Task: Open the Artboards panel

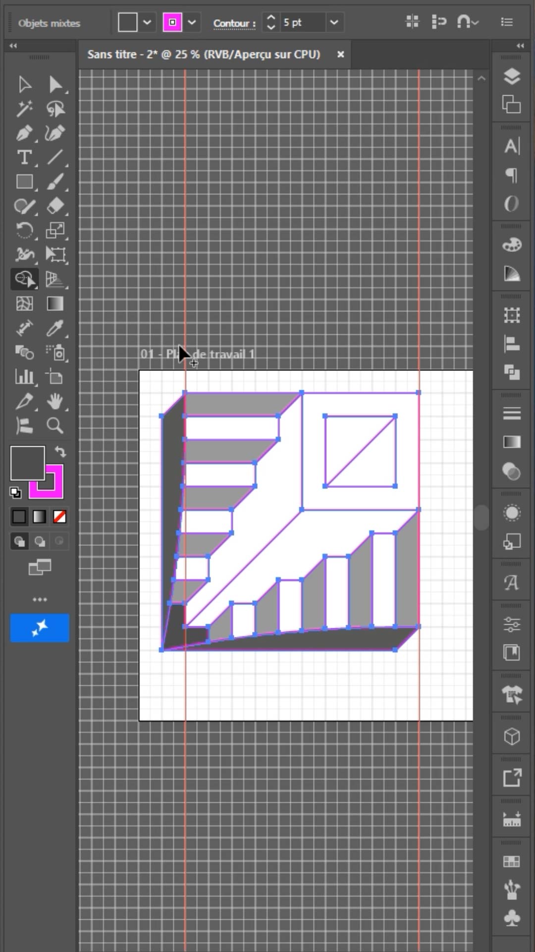Action: [512, 105]
